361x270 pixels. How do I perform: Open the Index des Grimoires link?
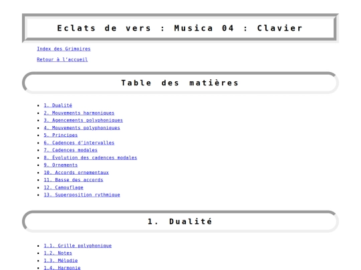[64, 49]
